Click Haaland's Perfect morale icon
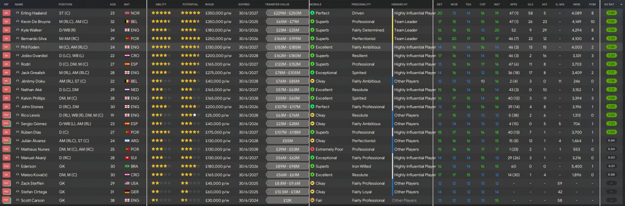This screenshot has height=206, width=625. [312, 13]
